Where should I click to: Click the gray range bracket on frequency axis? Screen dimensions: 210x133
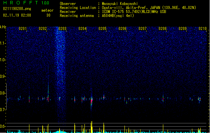tap(6, 97)
